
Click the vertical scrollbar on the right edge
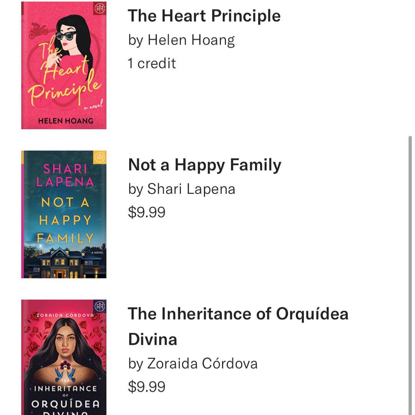(x=410, y=269)
